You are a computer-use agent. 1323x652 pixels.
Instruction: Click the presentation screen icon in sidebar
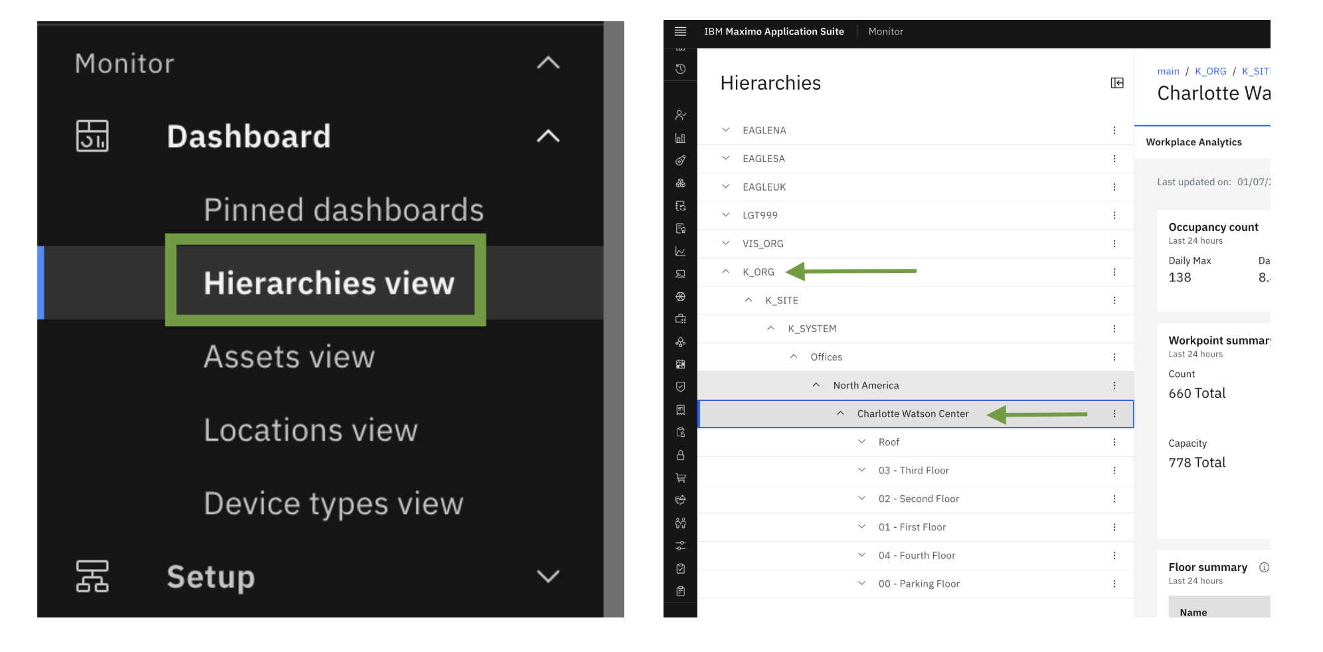680,274
